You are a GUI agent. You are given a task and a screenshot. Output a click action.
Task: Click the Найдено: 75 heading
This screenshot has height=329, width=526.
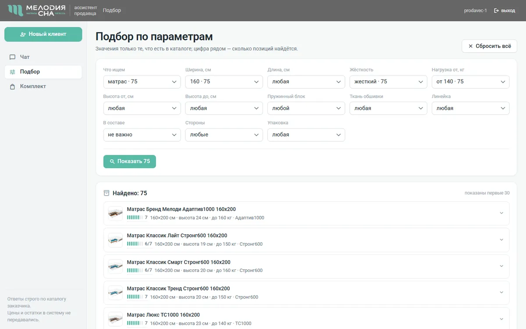tap(130, 193)
